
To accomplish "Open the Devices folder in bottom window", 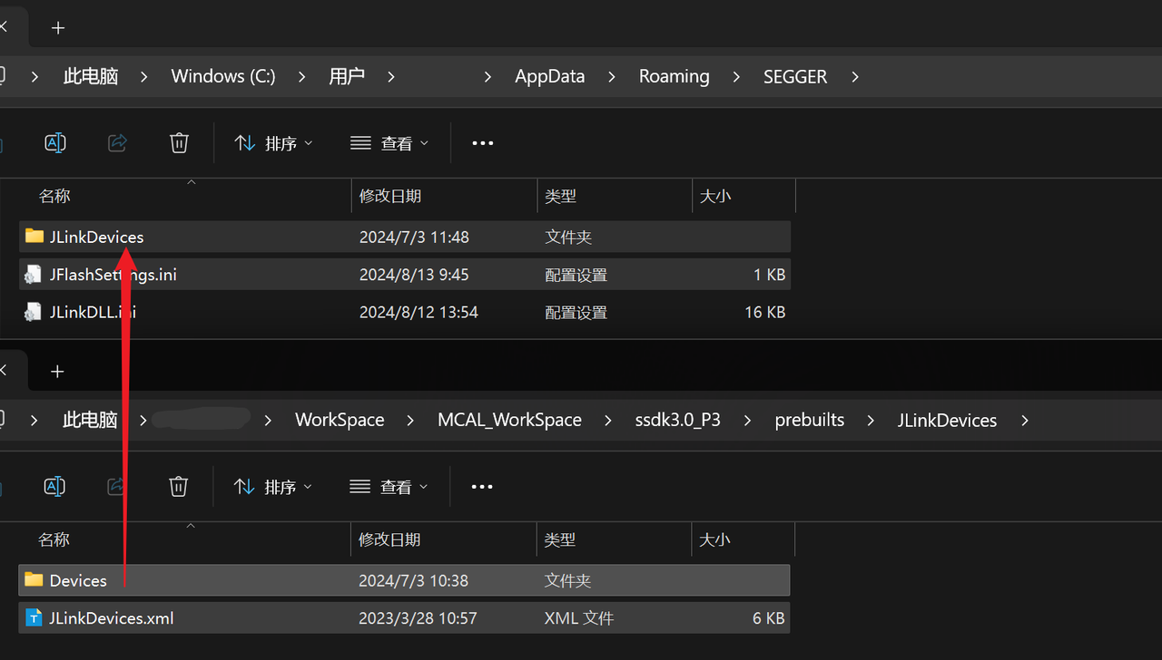I will point(77,580).
